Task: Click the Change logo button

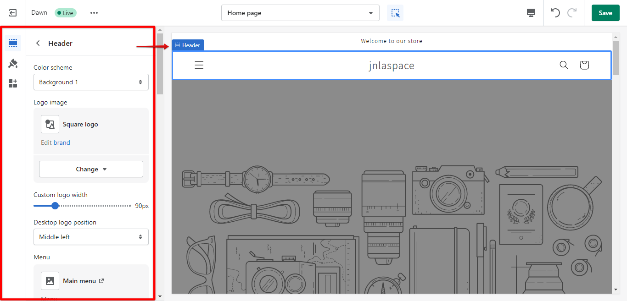Action: [x=91, y=169]
